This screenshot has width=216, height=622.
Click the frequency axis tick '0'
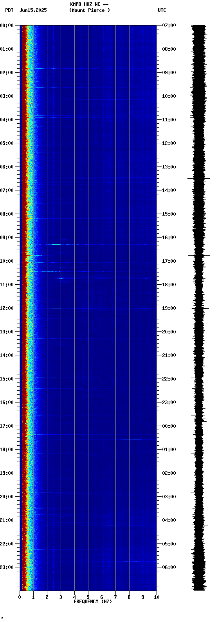[x=20, y=597]
